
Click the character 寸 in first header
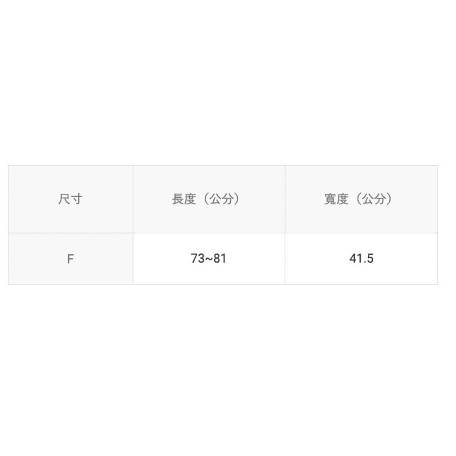point(76,199)
